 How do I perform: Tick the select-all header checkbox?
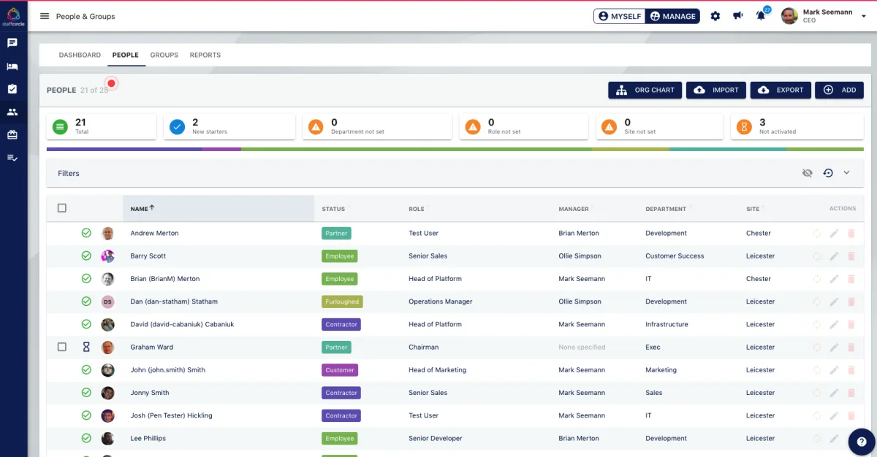(62, 208)
